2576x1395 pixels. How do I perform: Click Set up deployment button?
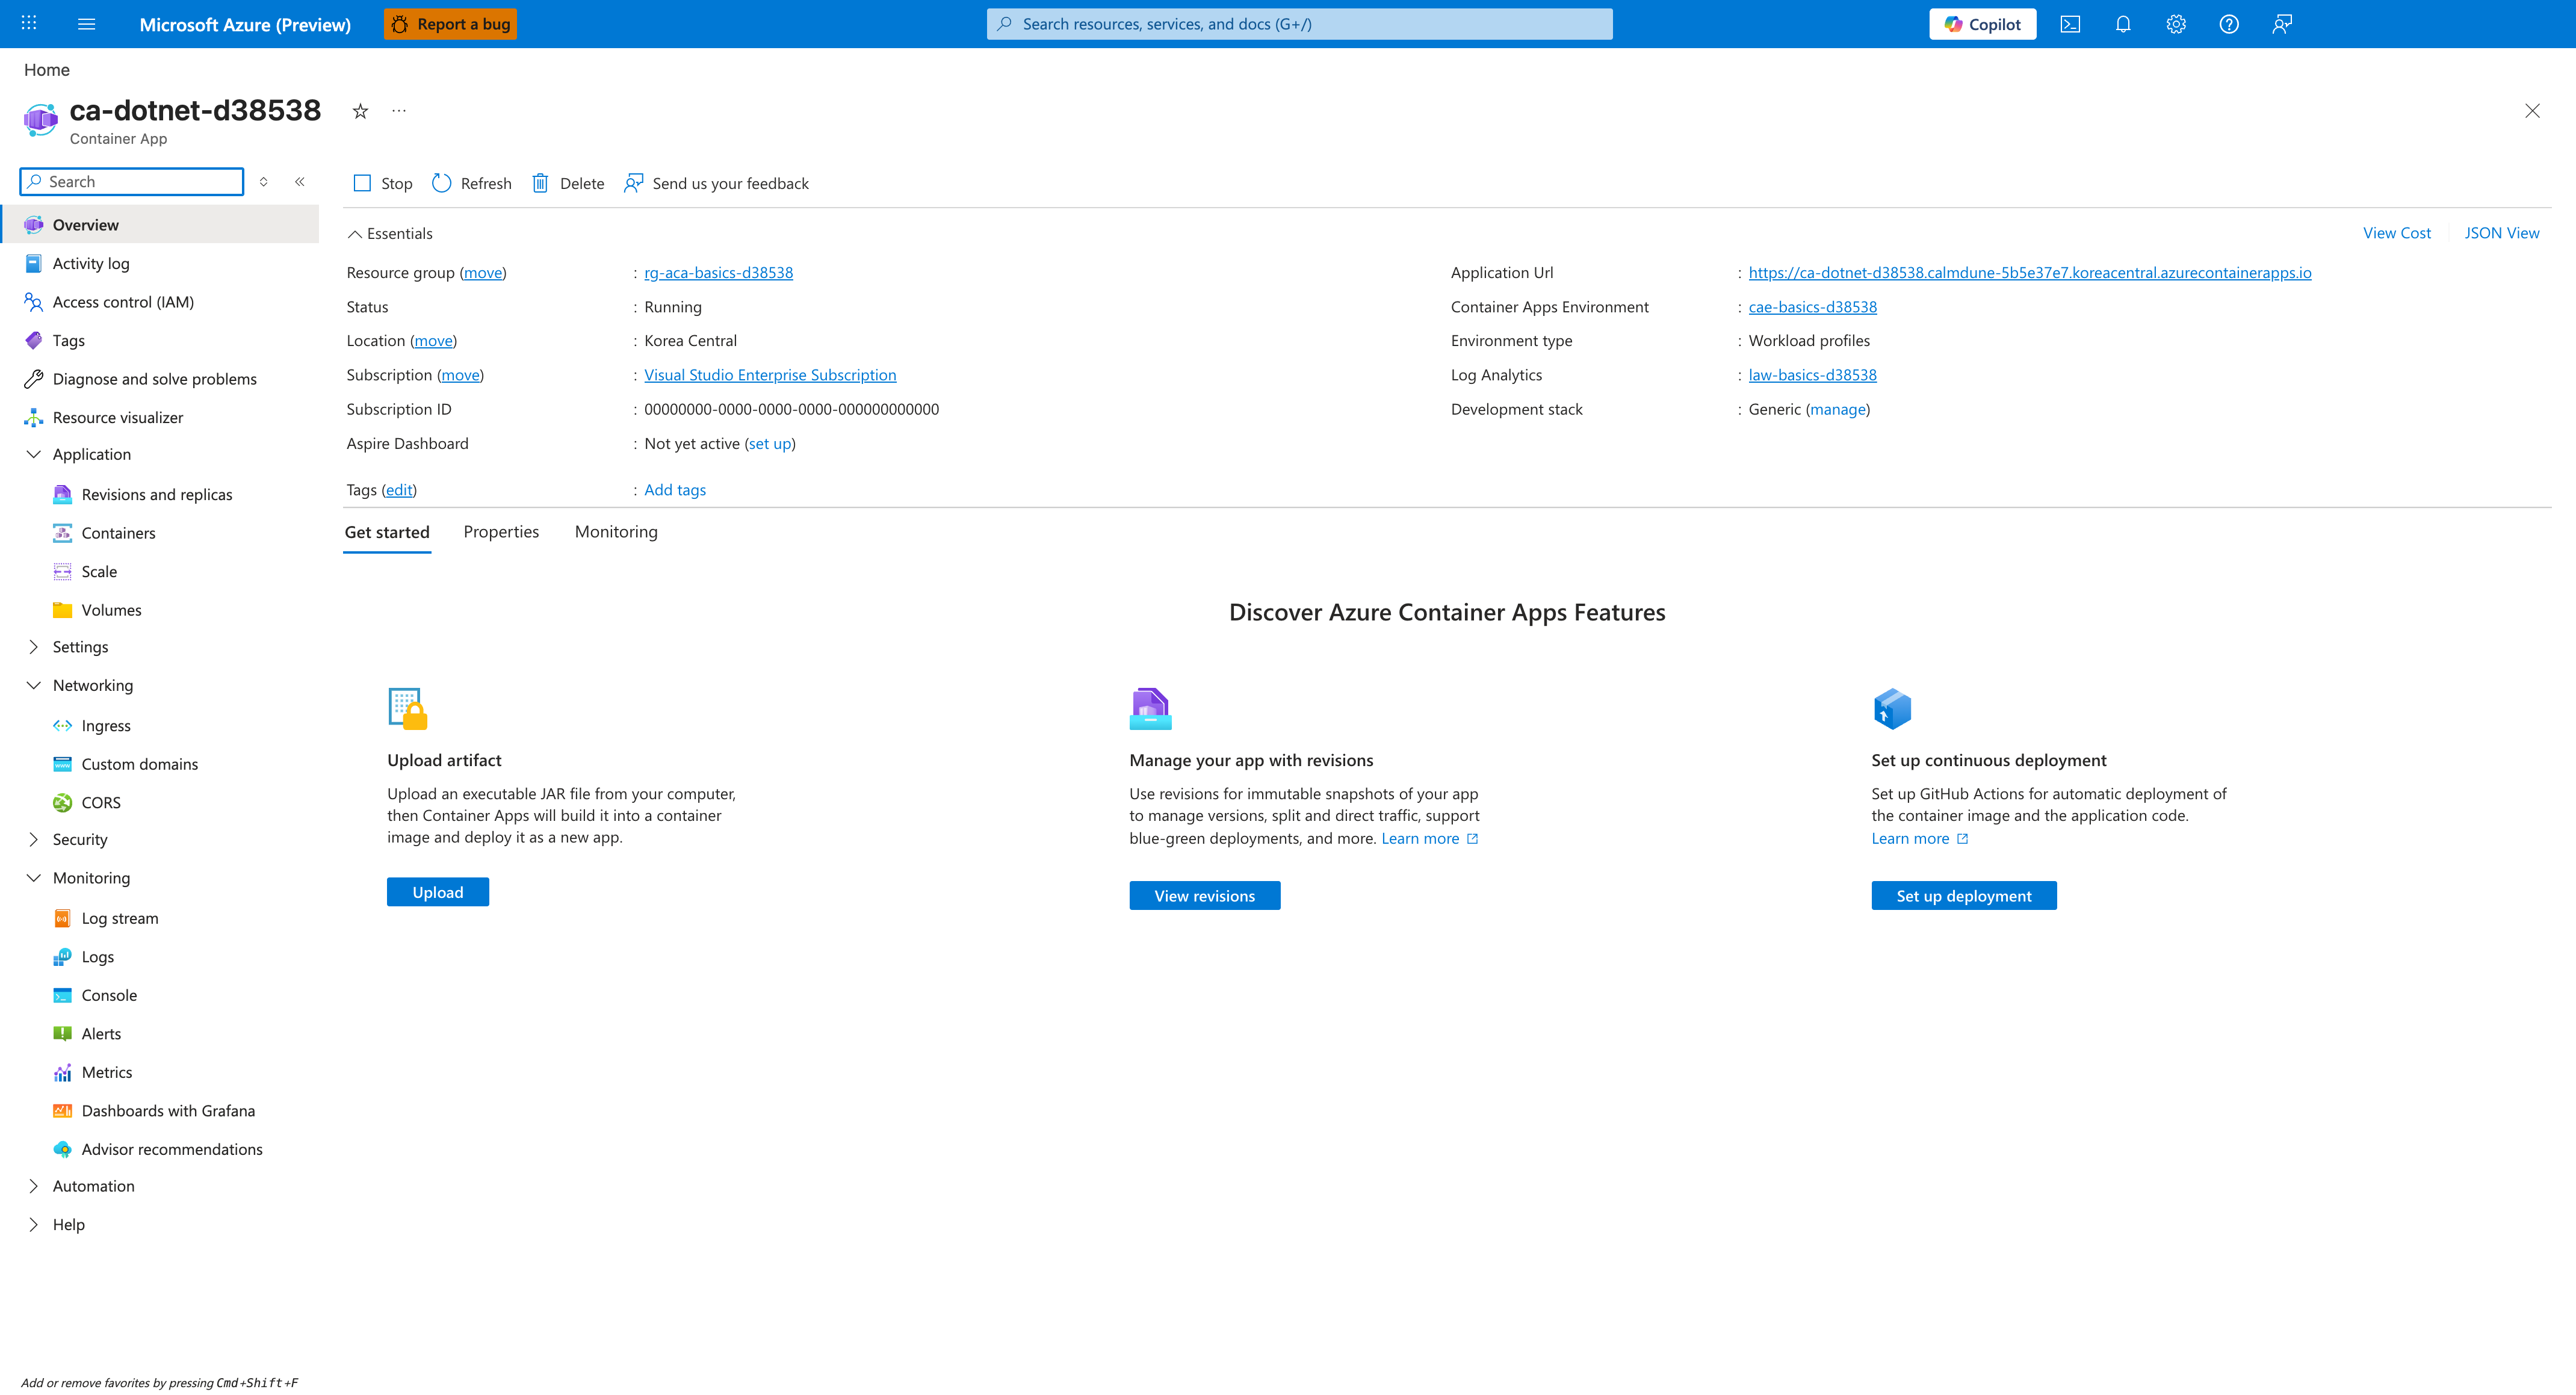coord(1964,896)
